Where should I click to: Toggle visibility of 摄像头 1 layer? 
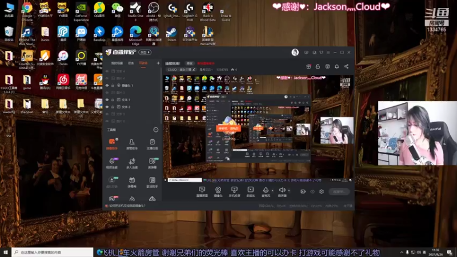coord(107,85)
